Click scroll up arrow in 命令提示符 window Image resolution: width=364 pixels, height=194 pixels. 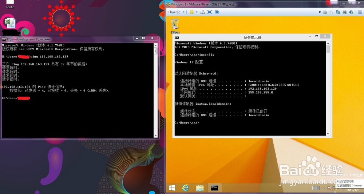click(x=328, y=43)
